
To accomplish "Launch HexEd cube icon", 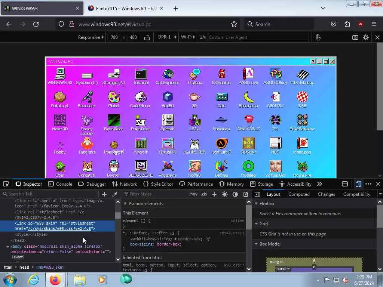I will tap(168, 99).
